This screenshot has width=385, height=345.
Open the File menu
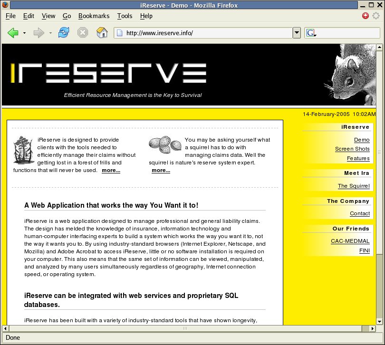coord(10,16)
